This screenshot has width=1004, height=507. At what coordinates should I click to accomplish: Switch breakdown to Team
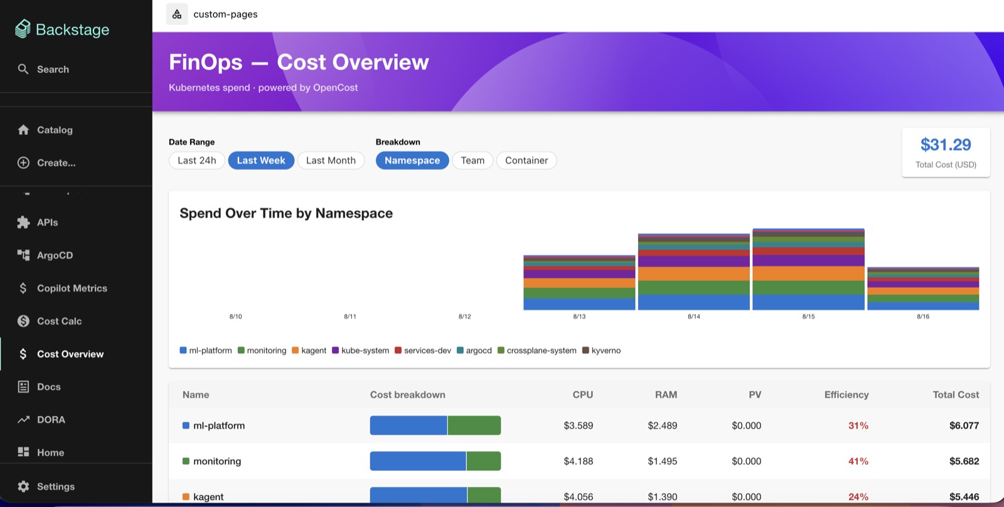(473, 161)
